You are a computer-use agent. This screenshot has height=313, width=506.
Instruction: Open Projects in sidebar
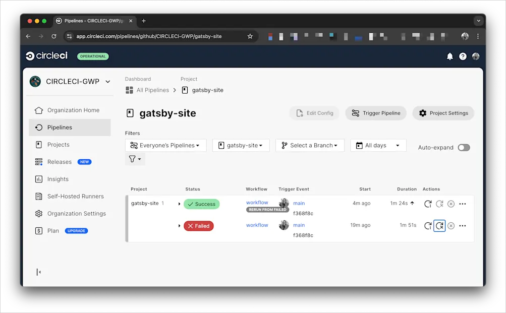[x=70, y=145]
